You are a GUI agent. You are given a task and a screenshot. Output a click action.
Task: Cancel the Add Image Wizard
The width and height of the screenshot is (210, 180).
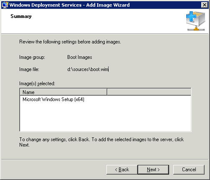click(x=189, y=170)
